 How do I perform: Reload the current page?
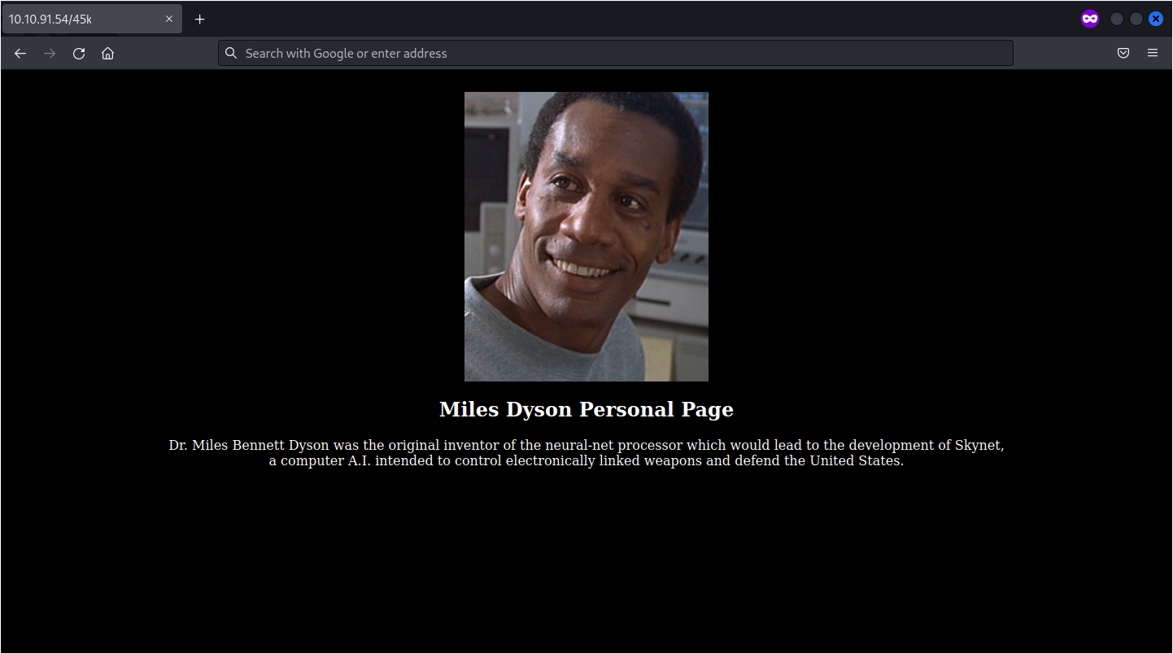click(x=79, y=54)
